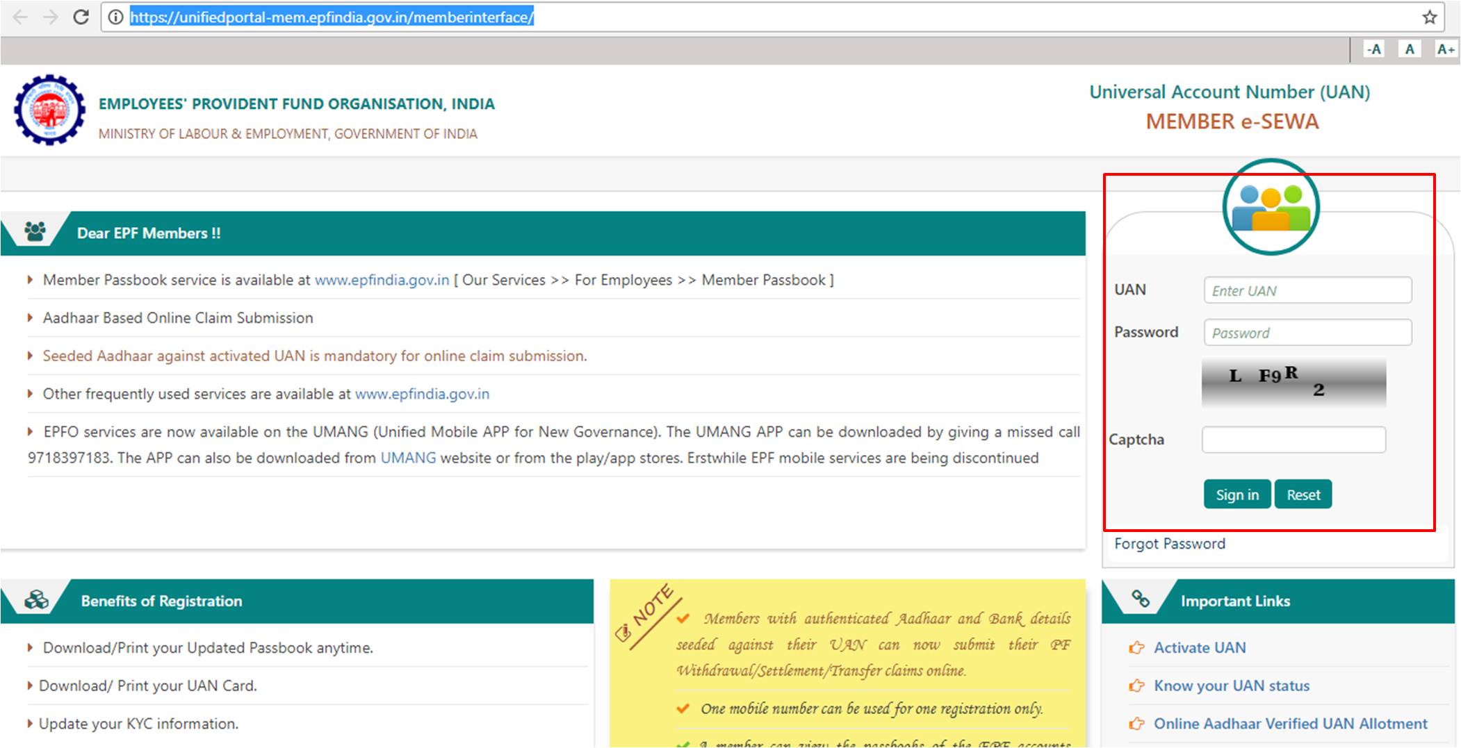Reload the page with refresh icon

click(81, 17)
